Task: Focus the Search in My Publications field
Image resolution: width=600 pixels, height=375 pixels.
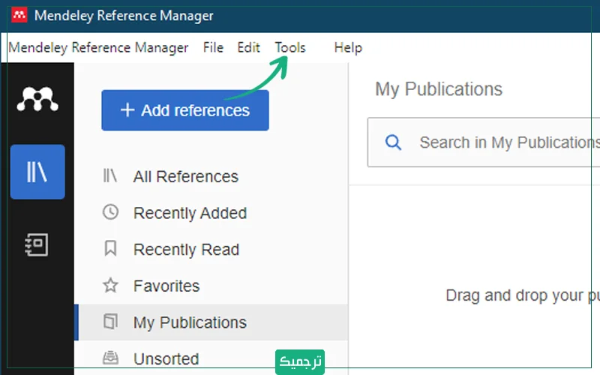Action: click(x=484, y=142)
